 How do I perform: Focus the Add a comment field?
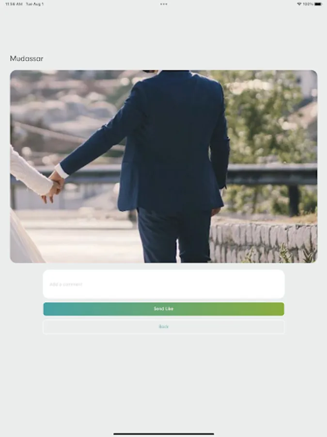(164, 284)
